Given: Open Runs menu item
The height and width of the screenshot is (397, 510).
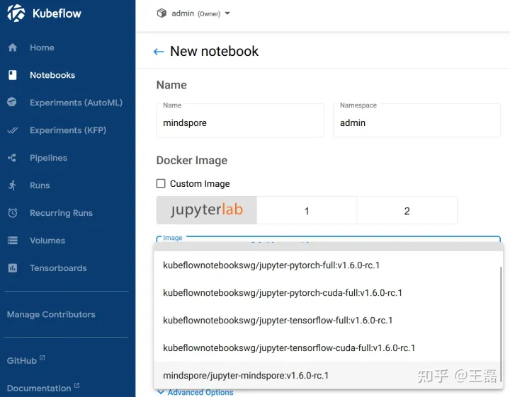Looking at the screenshot, I should pos(40,185).
